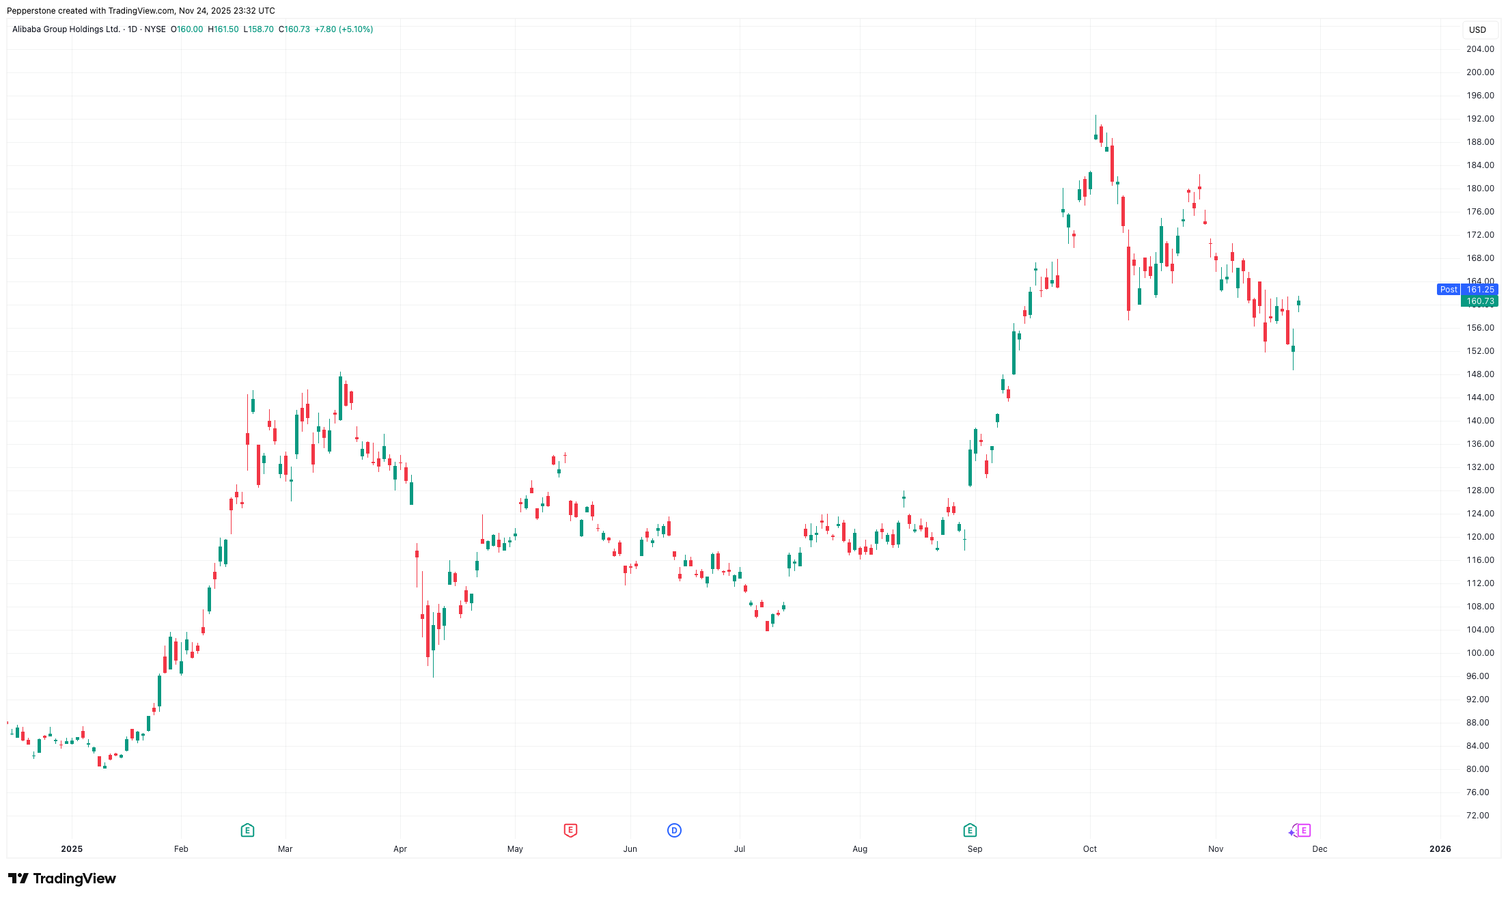This screenshot has height=899, width=1508.
Task: Click the Pepperstone TradingView.com attribution text
Action: point(141,11)
